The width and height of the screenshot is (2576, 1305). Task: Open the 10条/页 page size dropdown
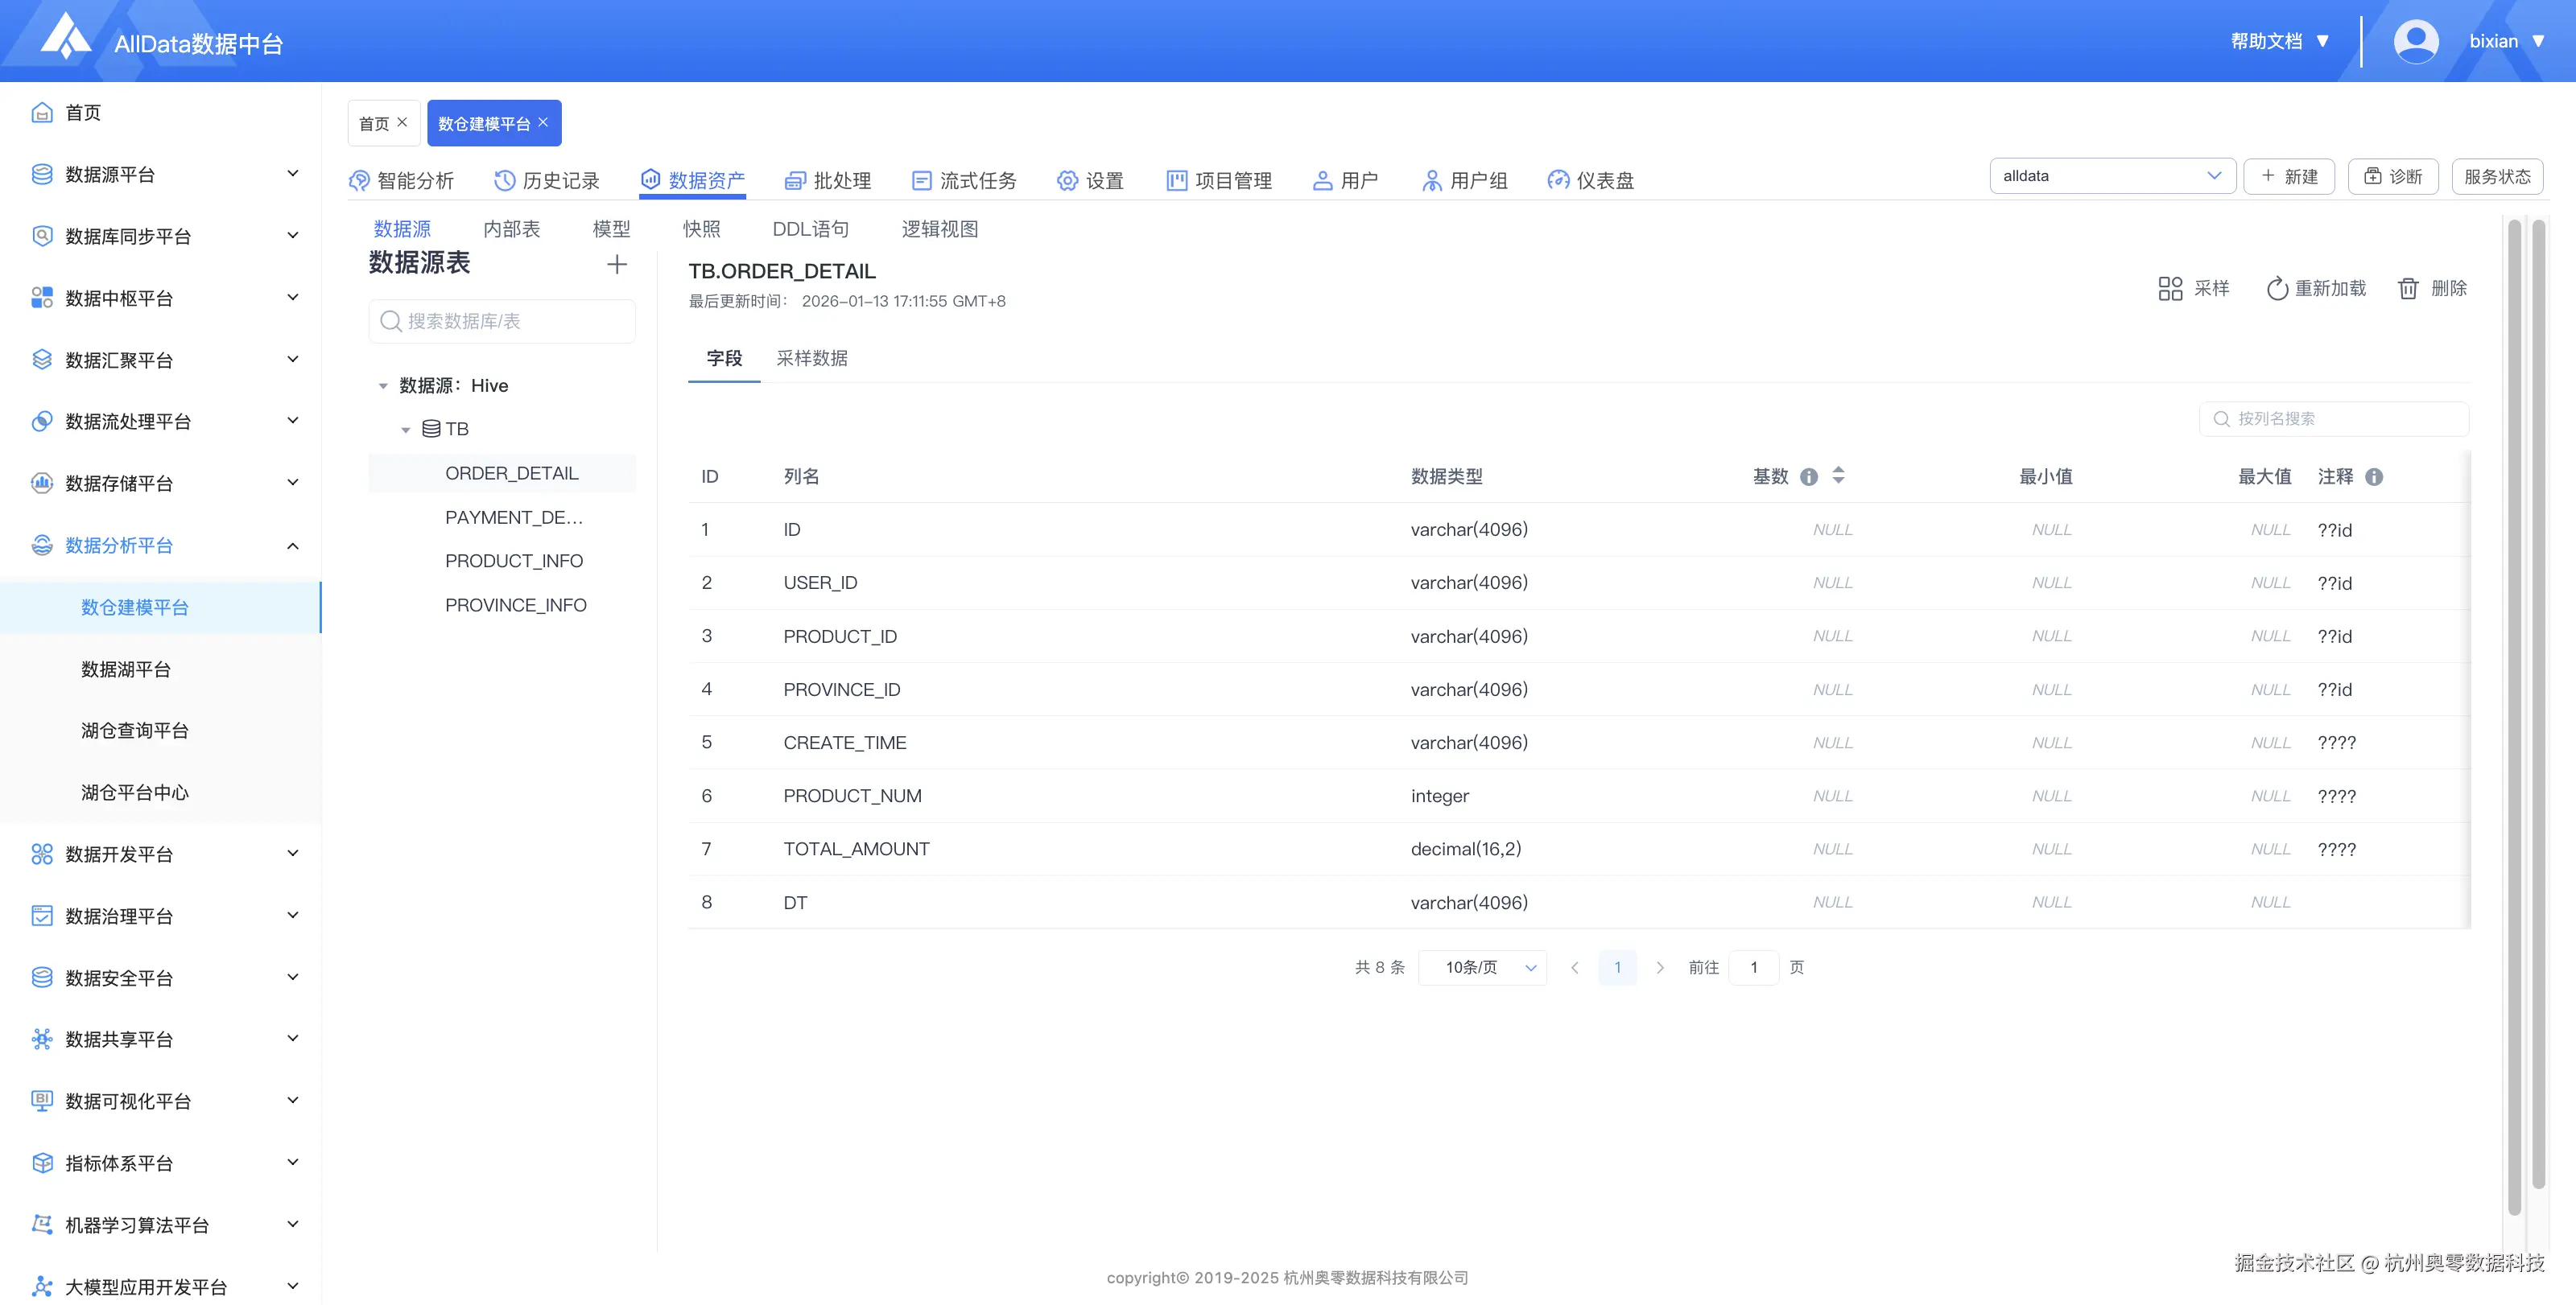click(x=1482, y=967)
